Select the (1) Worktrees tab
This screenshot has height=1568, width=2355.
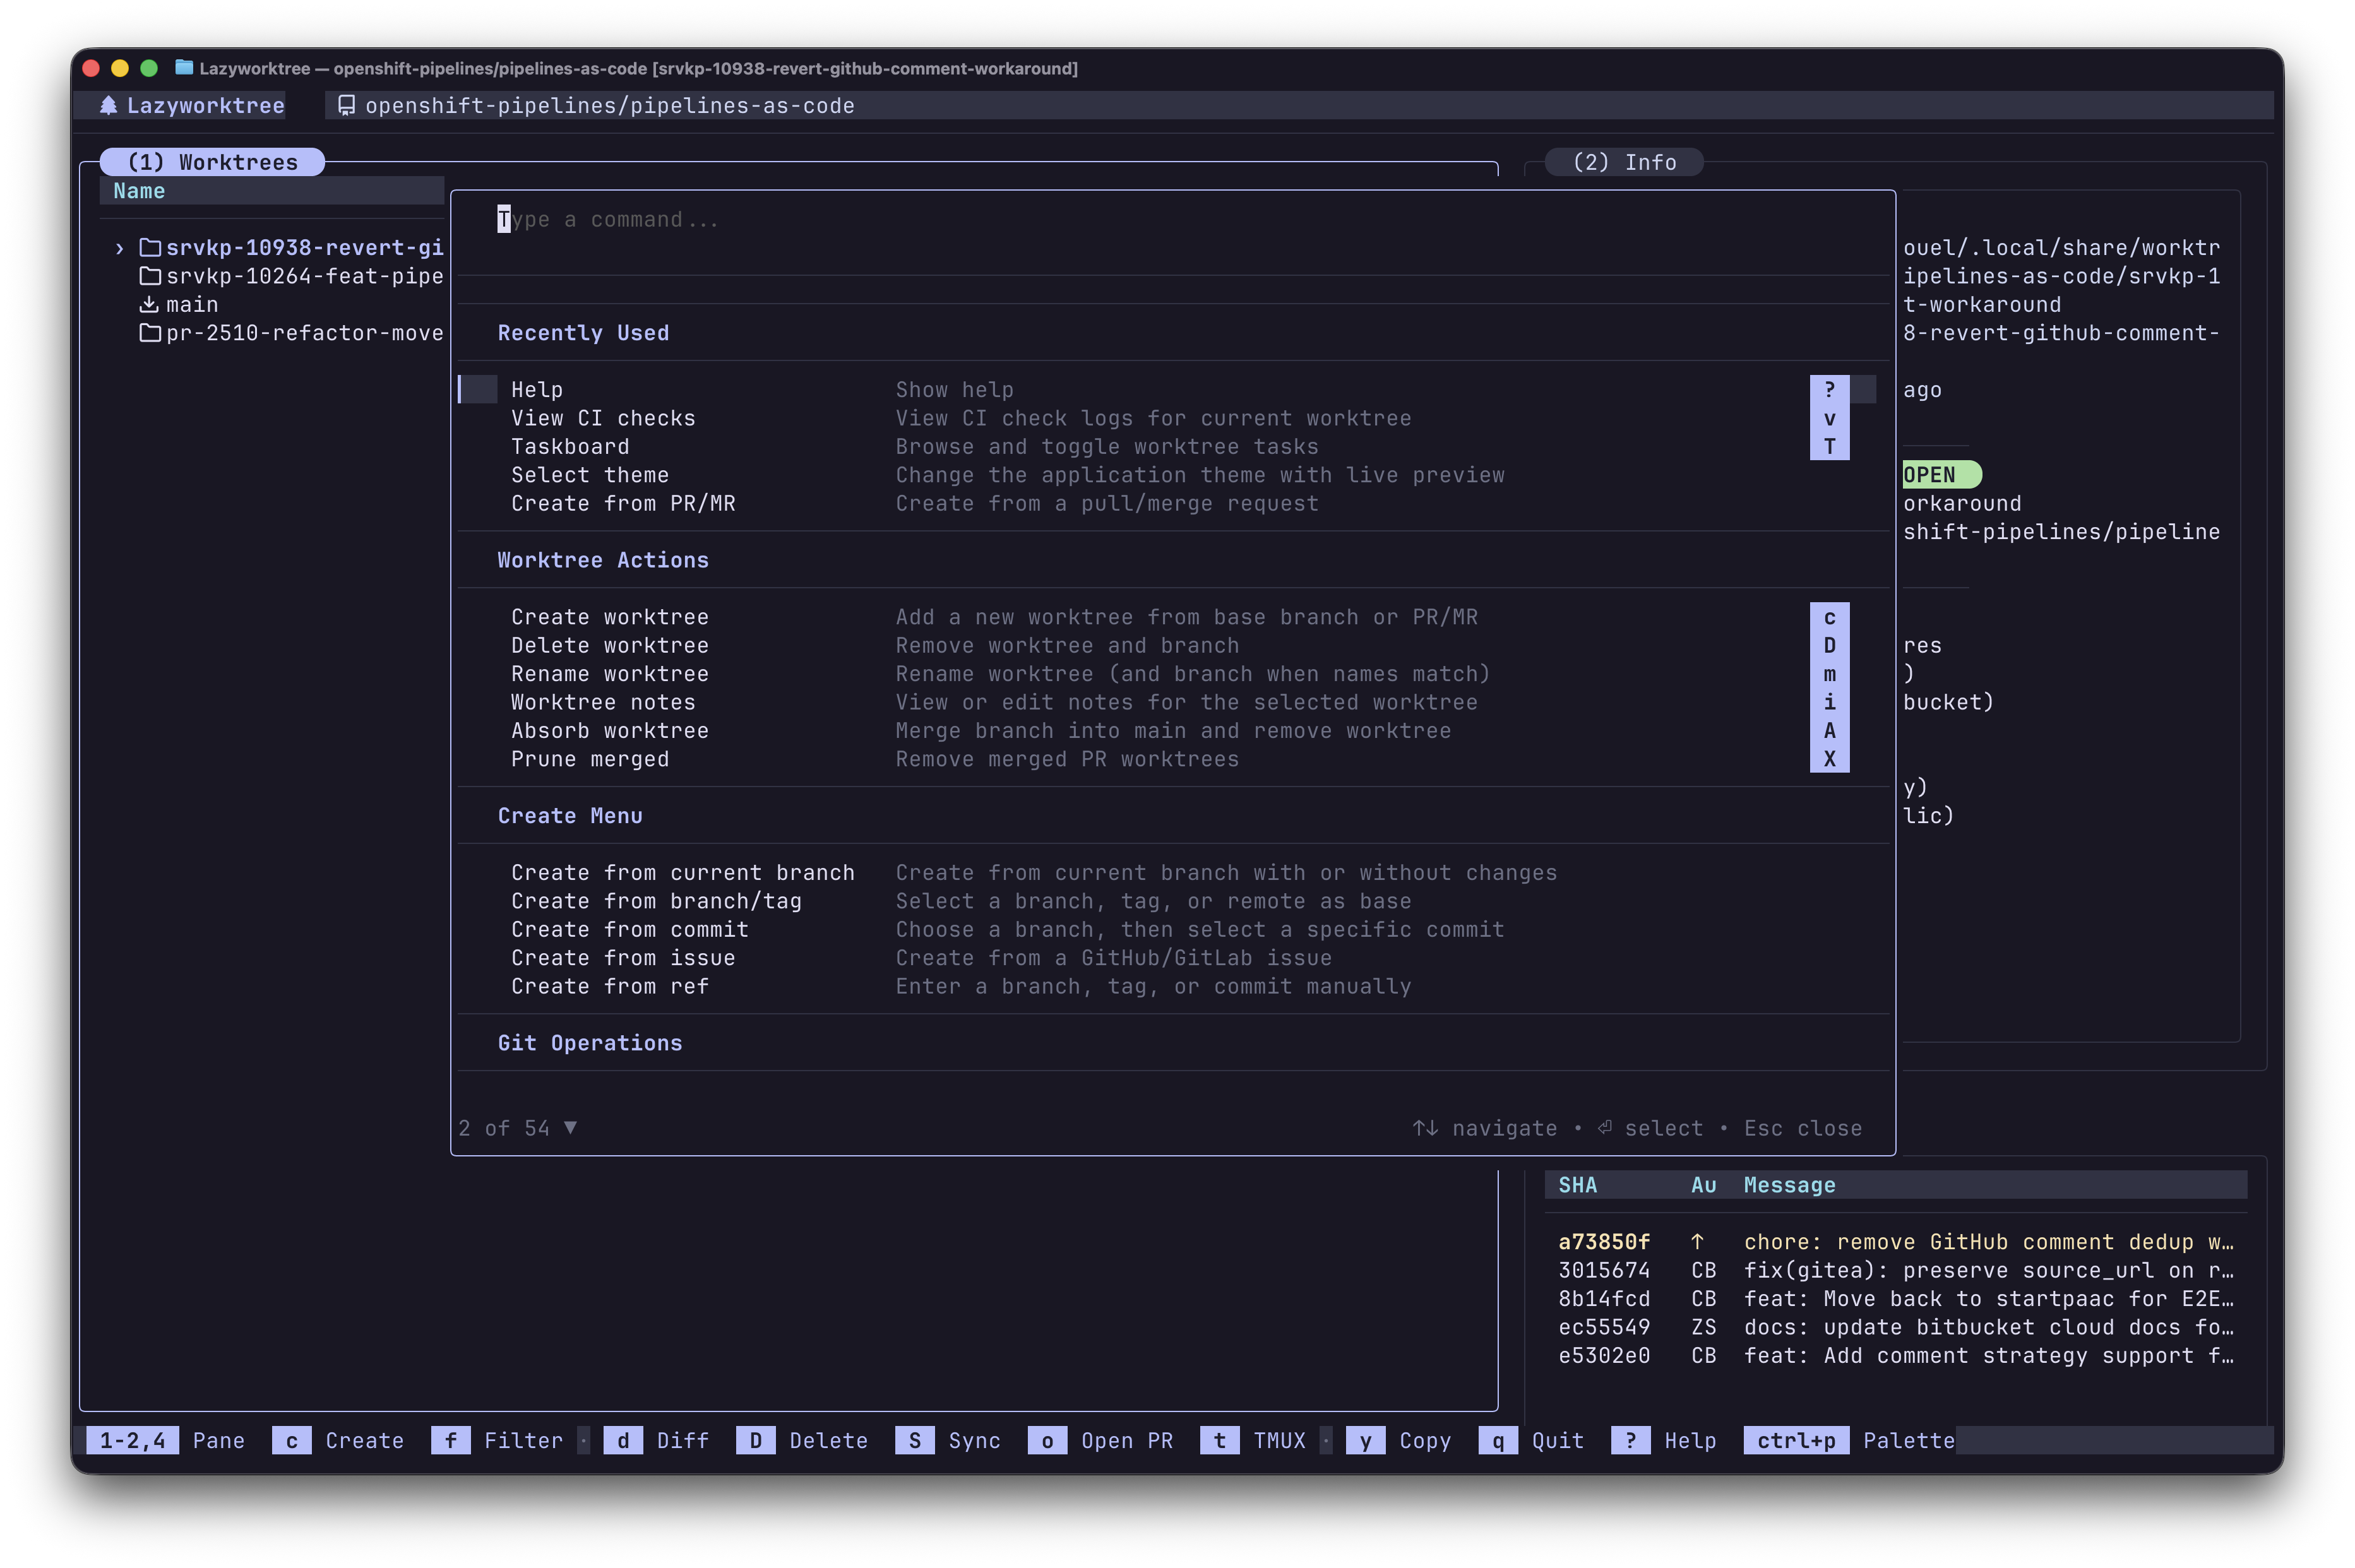pos(213,162)
